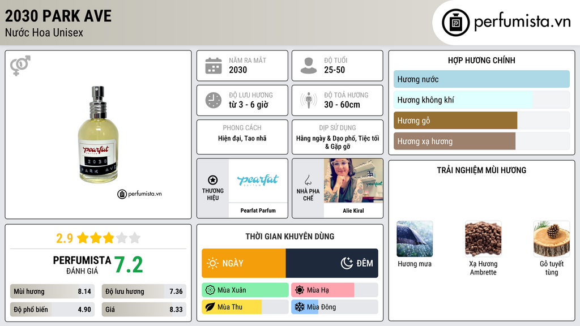Click the sillage projection body icon
580x326 pixels.
(309, 100)
